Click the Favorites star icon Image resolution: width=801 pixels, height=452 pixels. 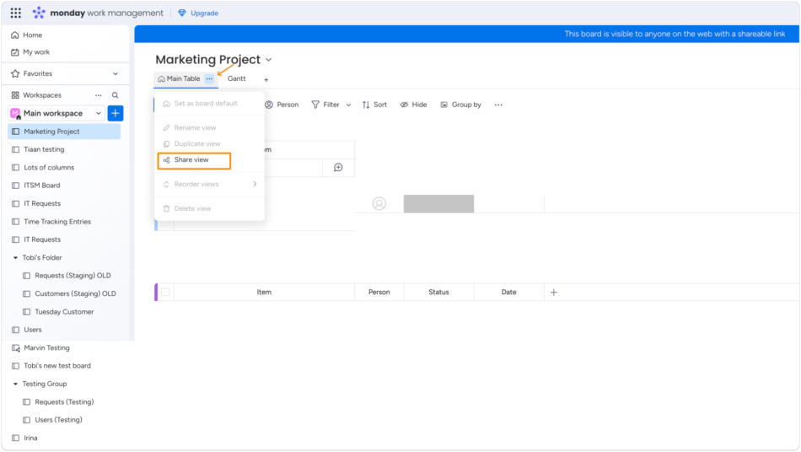coord(15,73)
